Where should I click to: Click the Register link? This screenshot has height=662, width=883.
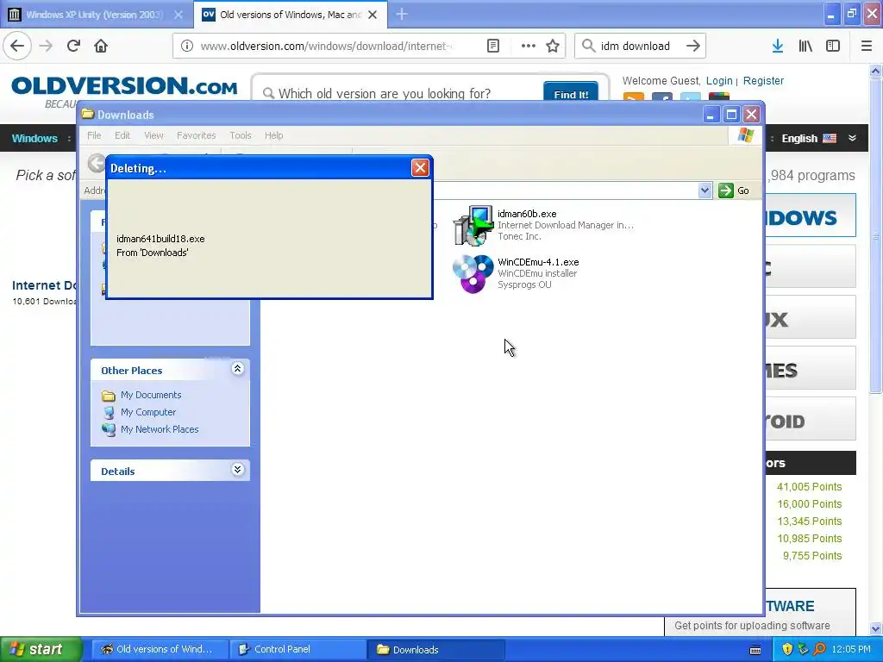[x=763, y=81]
